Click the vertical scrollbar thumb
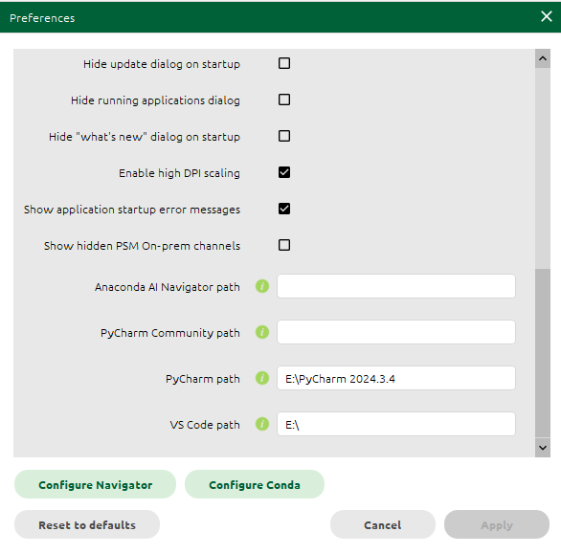 pyautogui.click(x=543, y=353)
